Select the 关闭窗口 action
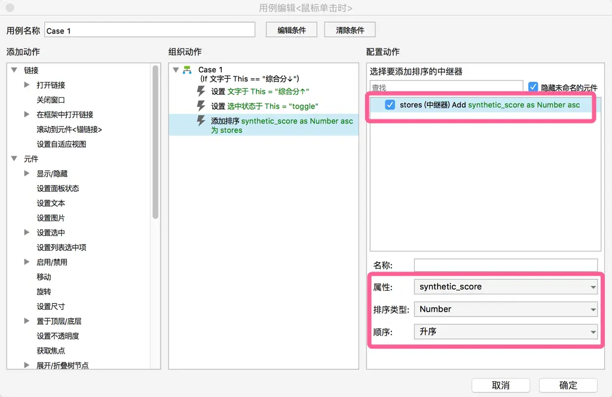The width and height of the screenshot is (612, 397). (51, 100)
